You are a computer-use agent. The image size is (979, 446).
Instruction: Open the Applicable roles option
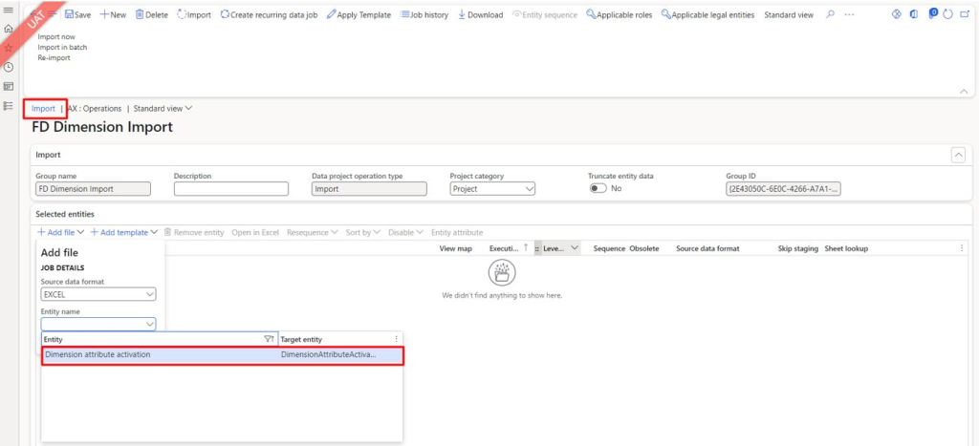pyautogui.click(x=591, y=15)
